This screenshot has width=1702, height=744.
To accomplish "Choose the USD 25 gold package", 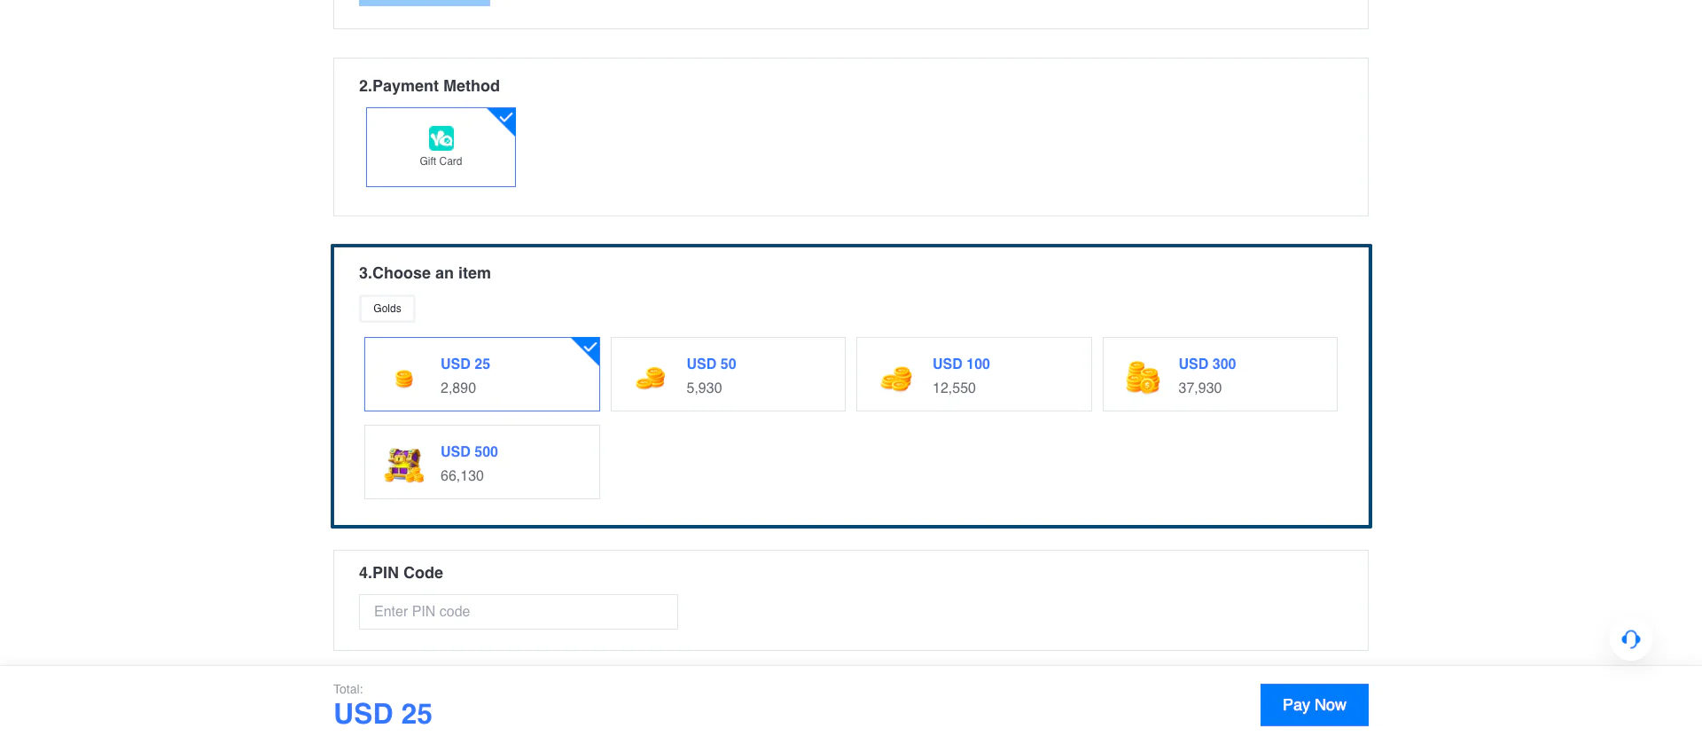I will [482, 374].
